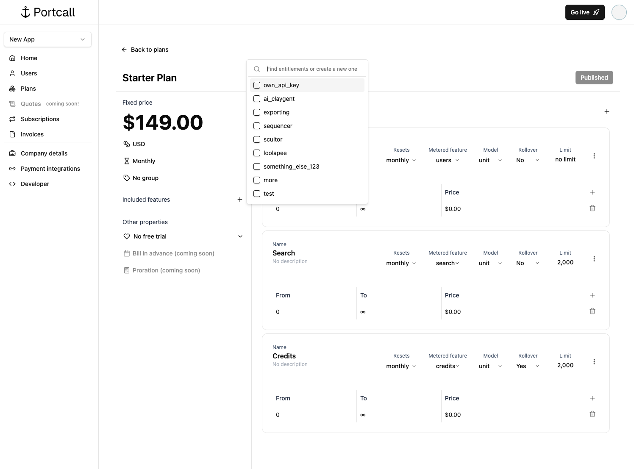Click the Developer code brackets icon
Screen dimensions: 634x469
[x=12, y=184]
